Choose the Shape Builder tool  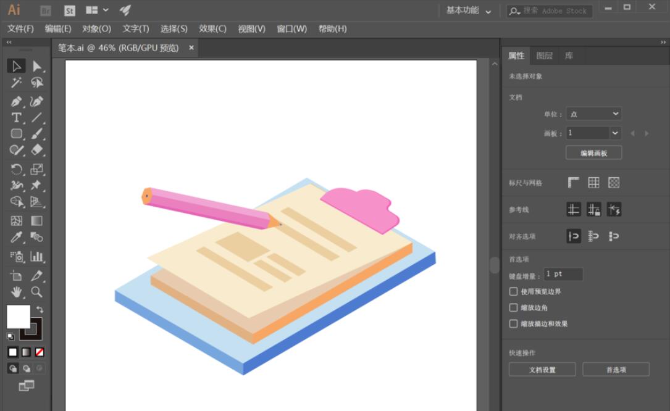click(16, 202)
